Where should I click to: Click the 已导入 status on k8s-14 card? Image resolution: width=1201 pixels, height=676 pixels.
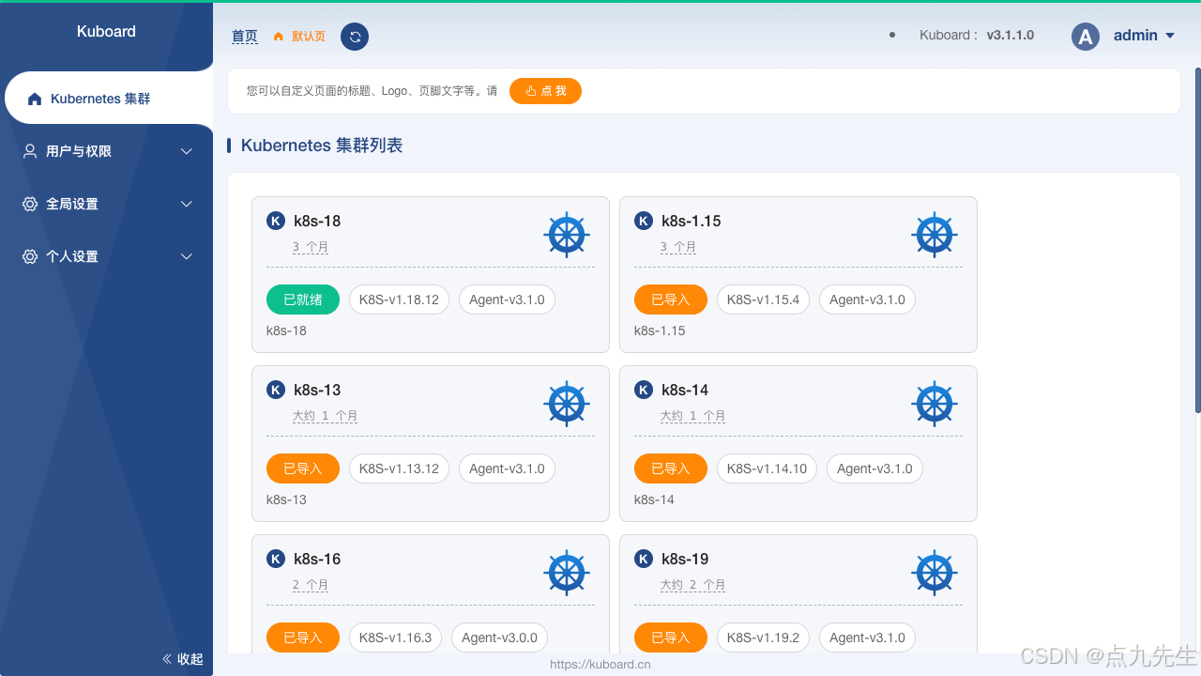click(x=671, y=469)
